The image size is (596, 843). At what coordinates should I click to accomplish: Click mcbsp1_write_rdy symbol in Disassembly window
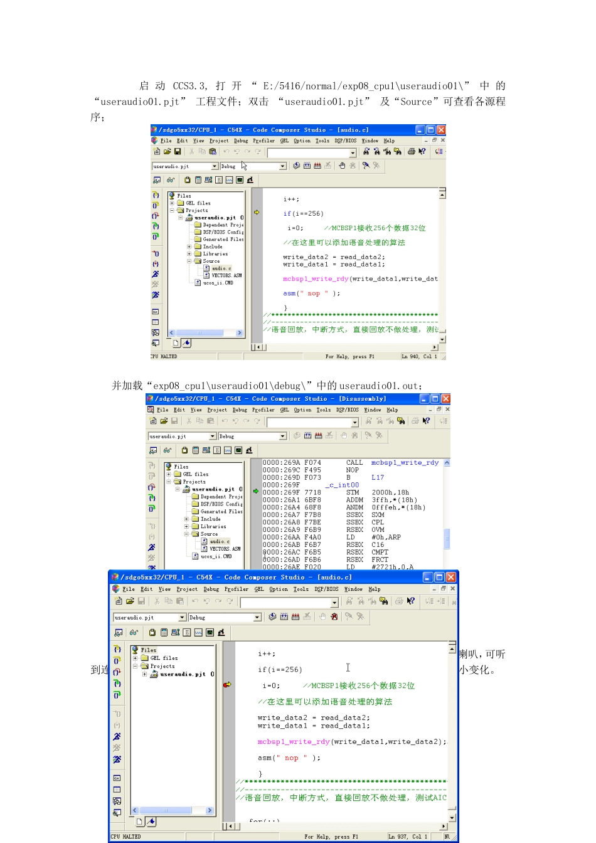405,462
